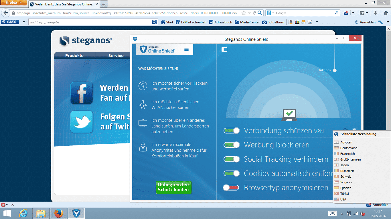Open the address bar history dropdown arrow
391x219 pixels.
(249, 13)
